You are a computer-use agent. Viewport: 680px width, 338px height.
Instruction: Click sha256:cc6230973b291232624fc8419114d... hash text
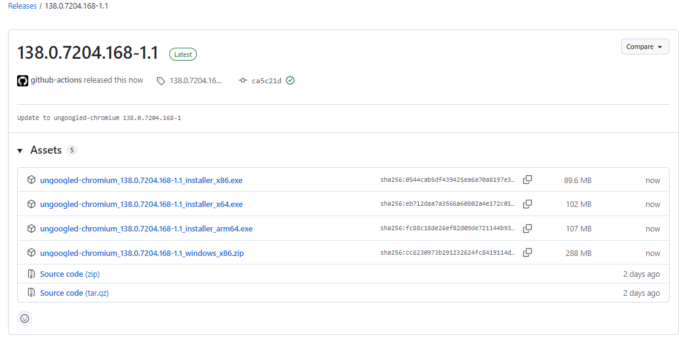point(448,253)
